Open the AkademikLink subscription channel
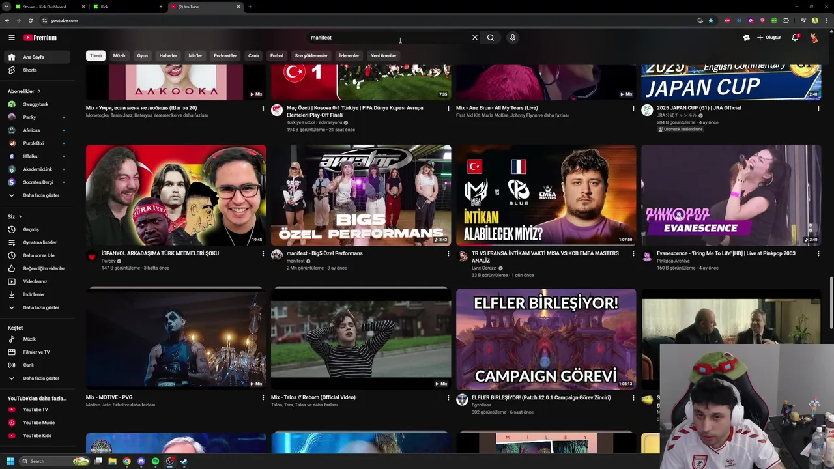The image size is (834, 469). click(37, 169)
